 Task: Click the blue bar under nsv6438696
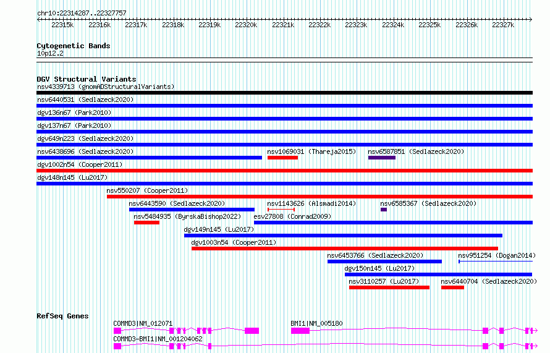click(149, 158)
